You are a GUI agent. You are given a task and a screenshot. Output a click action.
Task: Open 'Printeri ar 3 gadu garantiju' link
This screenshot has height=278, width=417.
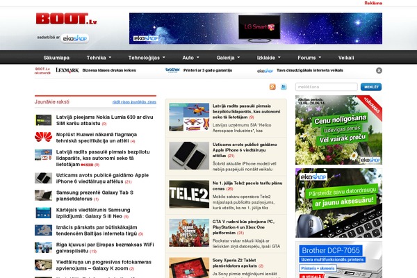click(208, 70)
